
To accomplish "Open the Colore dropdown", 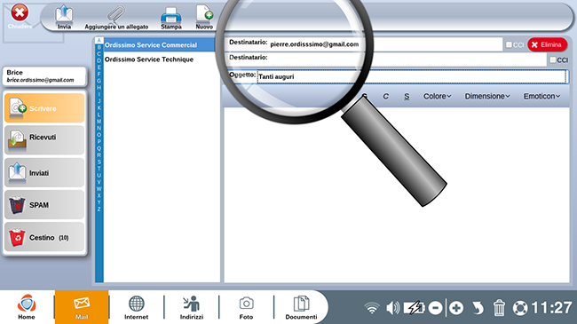I will [x=437, y=96].
